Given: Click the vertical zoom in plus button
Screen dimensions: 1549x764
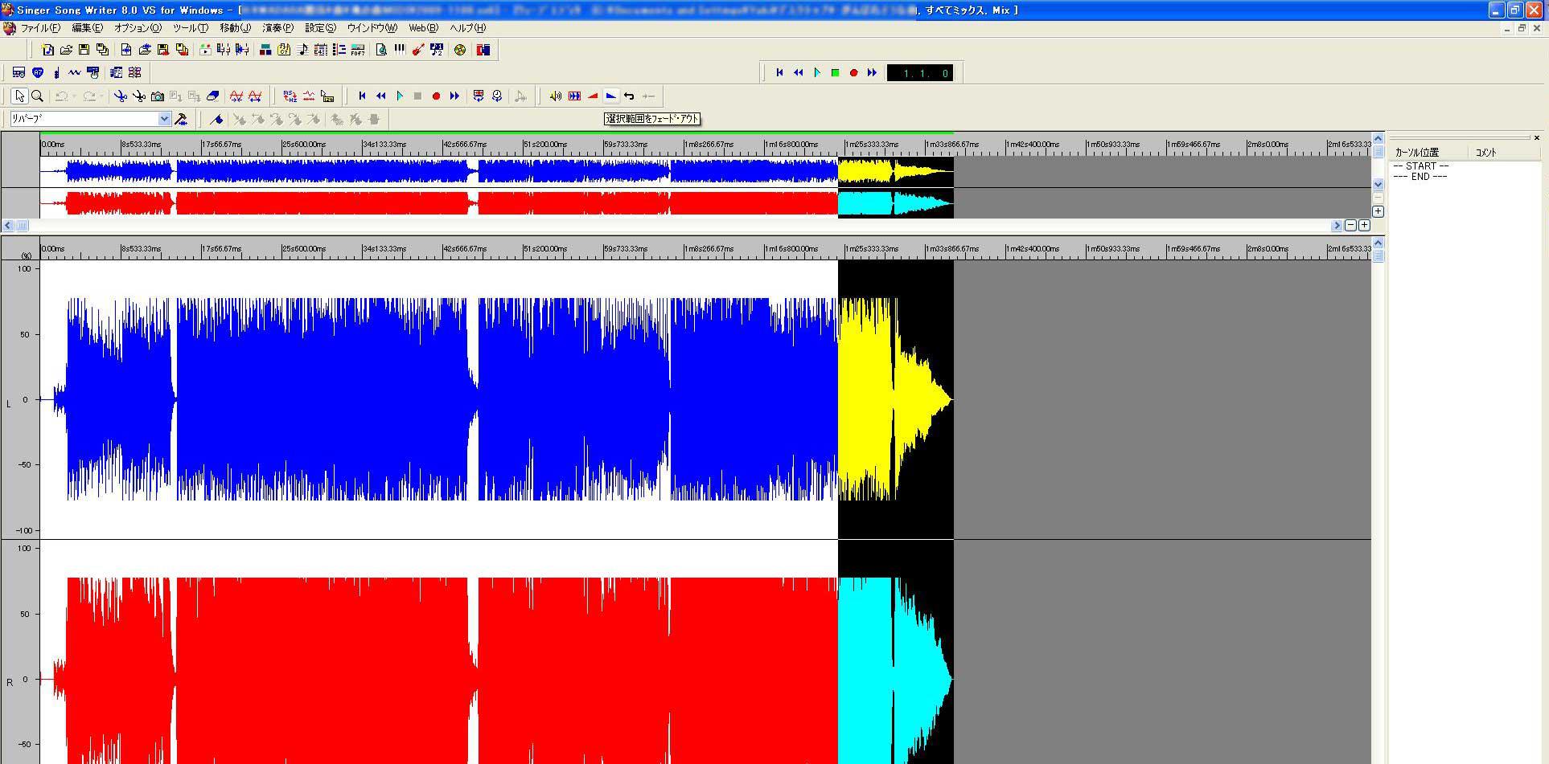Looking at the screenshot, I should [1378, 211].
